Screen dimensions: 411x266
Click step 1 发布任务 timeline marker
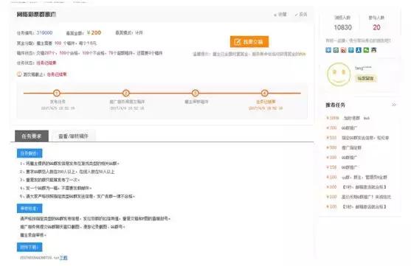57,93
